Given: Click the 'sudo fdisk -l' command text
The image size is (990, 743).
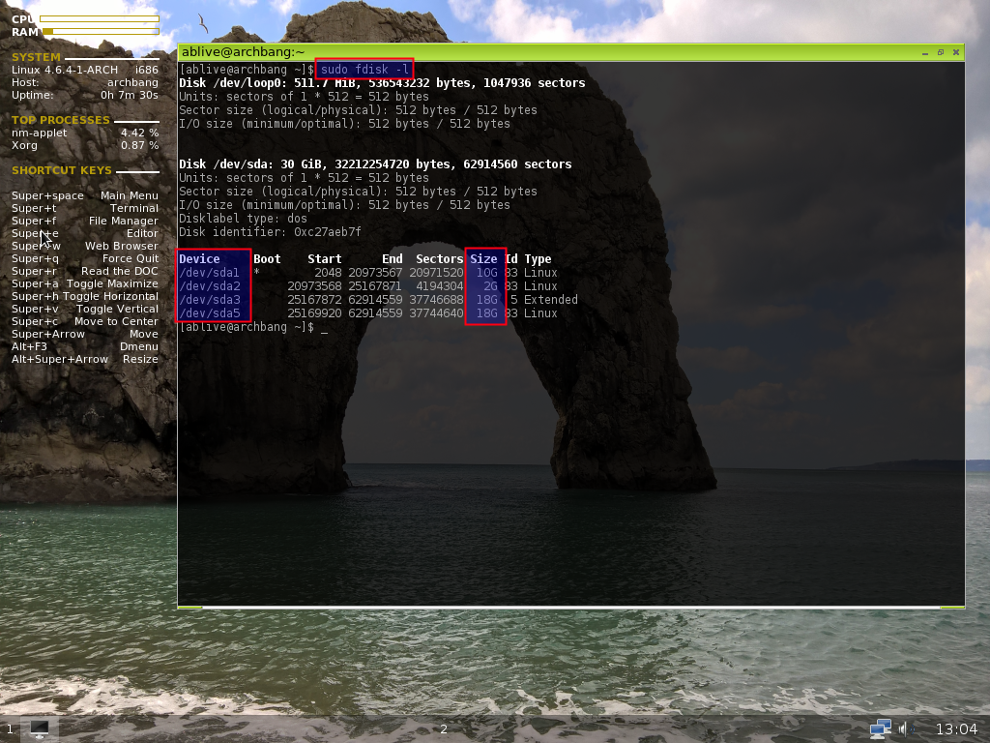Looking at the screenshot, I should [364, 70].
